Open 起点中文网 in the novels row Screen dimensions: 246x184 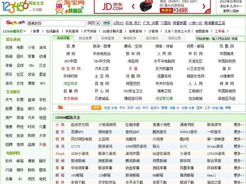[x=80, y=125]
